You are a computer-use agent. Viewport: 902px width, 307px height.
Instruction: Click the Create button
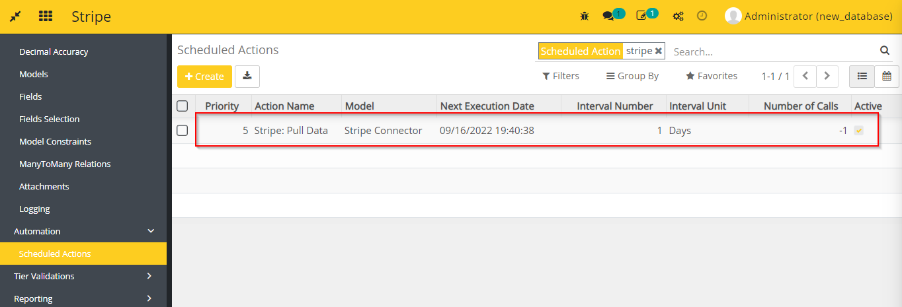point(204,77)
